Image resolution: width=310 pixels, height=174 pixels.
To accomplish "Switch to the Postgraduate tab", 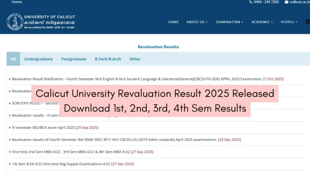I will pyautogui.click(x=74, y=59).
